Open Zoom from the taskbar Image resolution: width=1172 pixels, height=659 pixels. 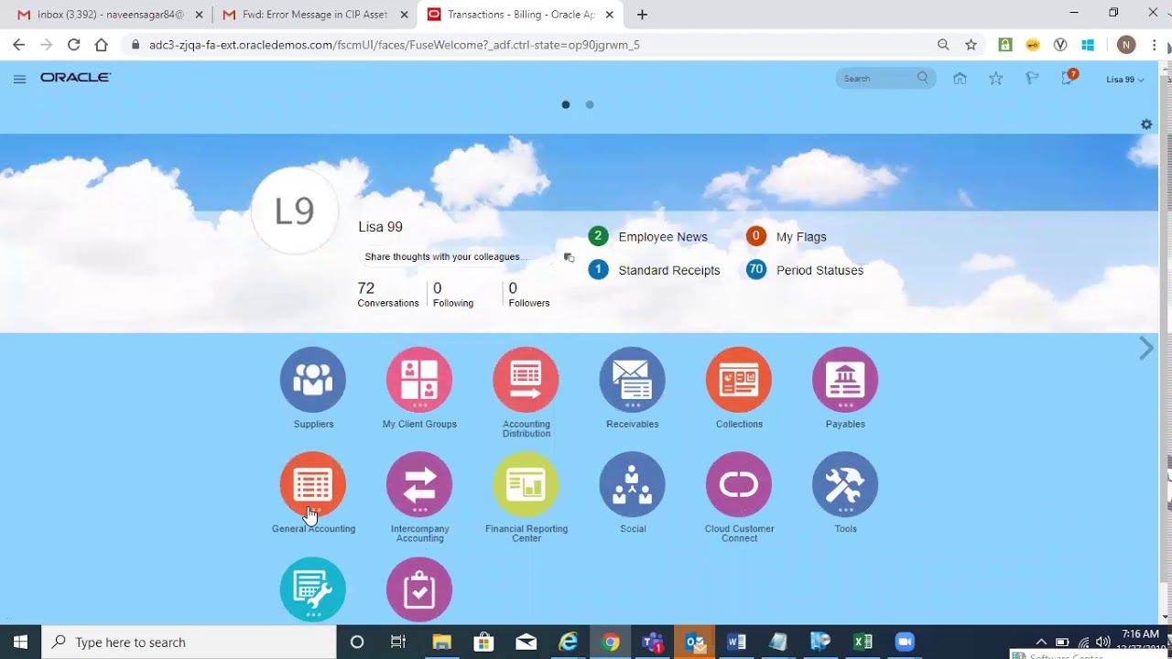904,642
